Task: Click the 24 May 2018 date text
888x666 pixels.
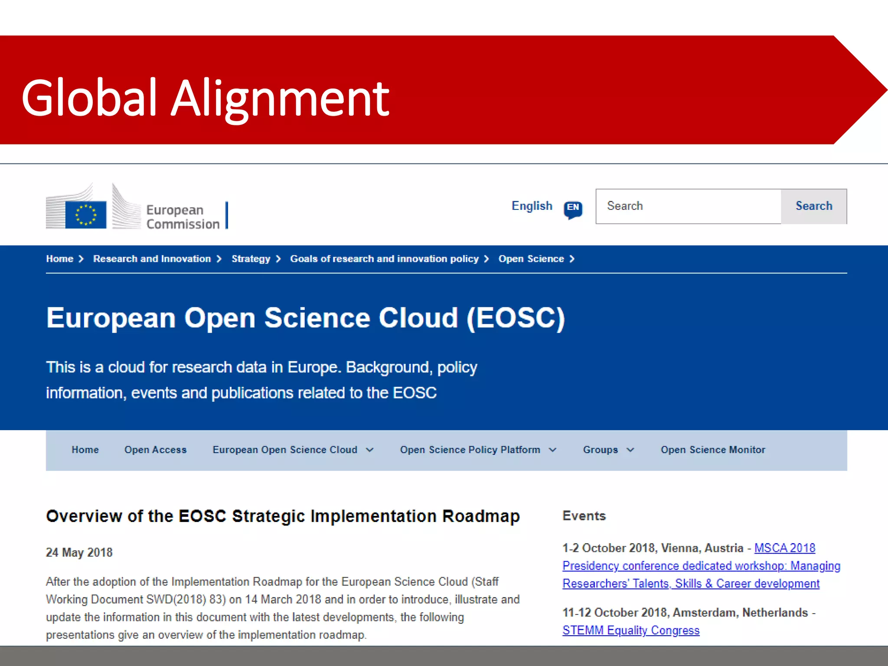Action: pyautogui.click(x=79, y=552)
